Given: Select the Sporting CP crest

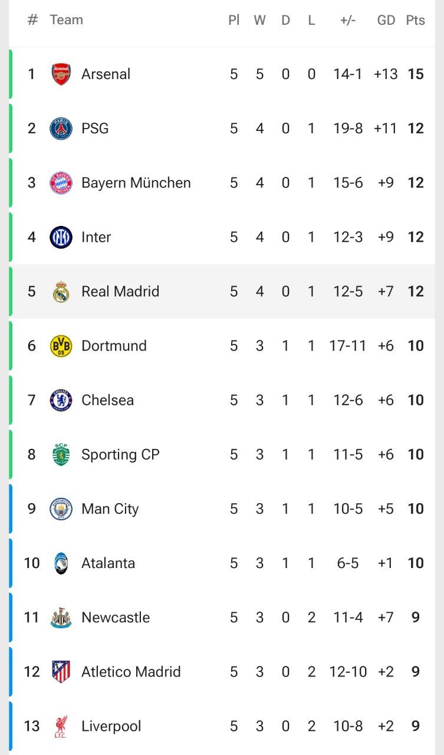Looking at the screenshot, I should 61,454.
